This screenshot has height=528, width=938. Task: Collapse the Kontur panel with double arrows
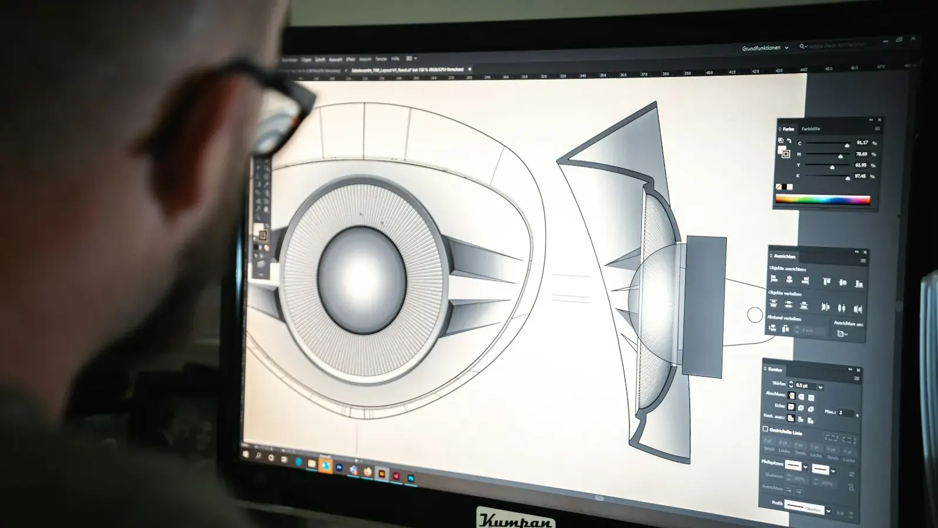850,369
